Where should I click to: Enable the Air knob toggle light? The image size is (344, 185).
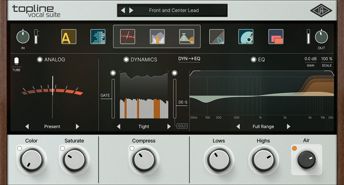294,148
